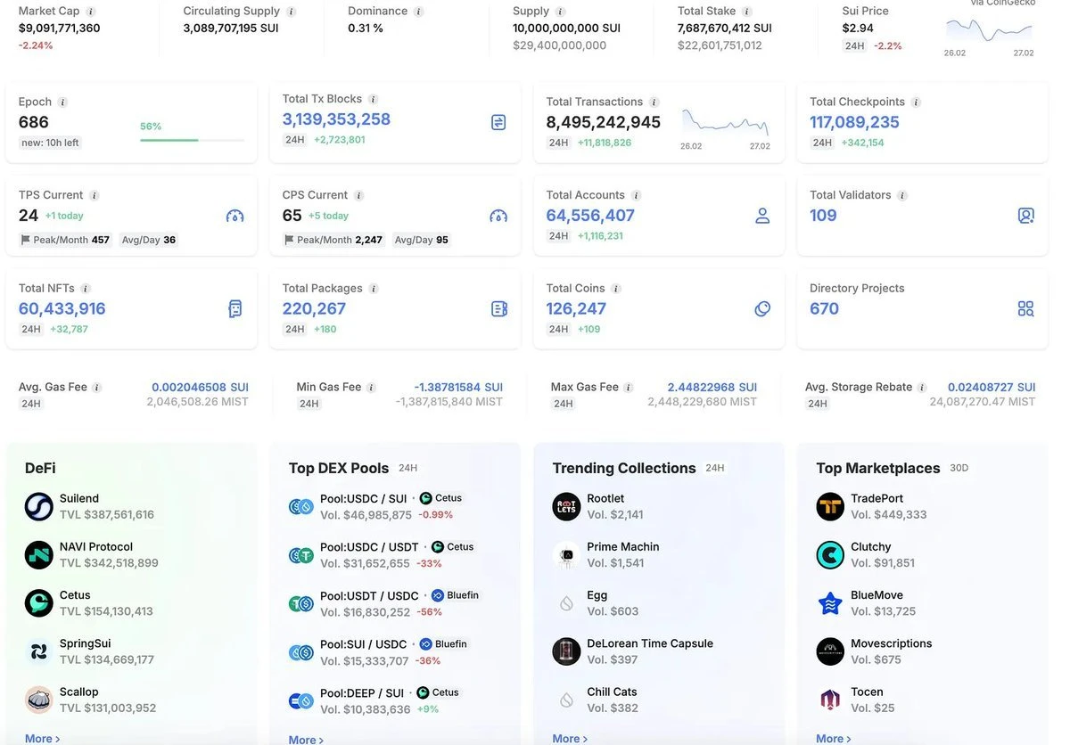Viewport: 1070px width, 745px height.
Task: Click the Suilend logo in DeFi
Action: [39, 507]
